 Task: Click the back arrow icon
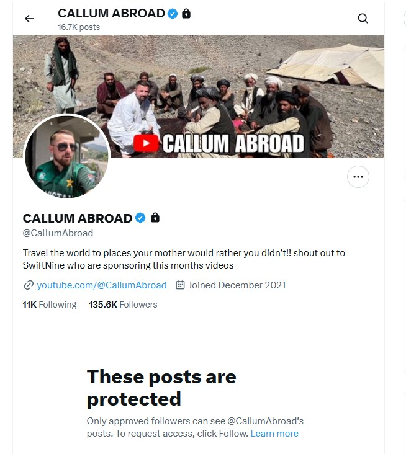[x=29, y=19]
